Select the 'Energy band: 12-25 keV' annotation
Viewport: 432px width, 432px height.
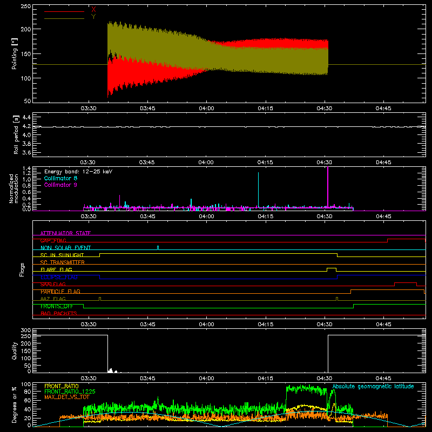click(x=78, y=172)
